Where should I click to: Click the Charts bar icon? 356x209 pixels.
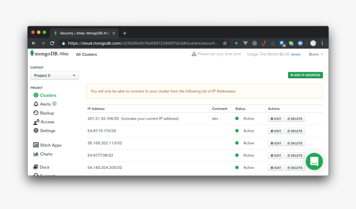[36, 154]
